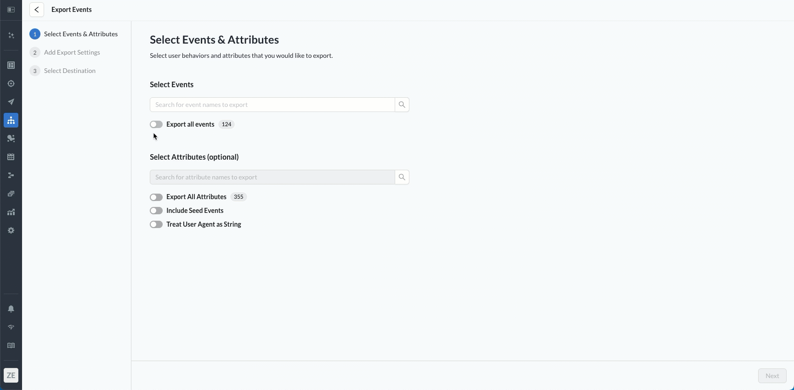Image resolution: width=794 pixels, height=390 pixels.
Task: Turn on Export All Attributes toggle
Action: [156, 197]
